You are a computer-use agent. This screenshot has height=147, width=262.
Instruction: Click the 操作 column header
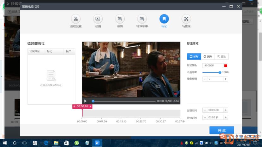69,51
